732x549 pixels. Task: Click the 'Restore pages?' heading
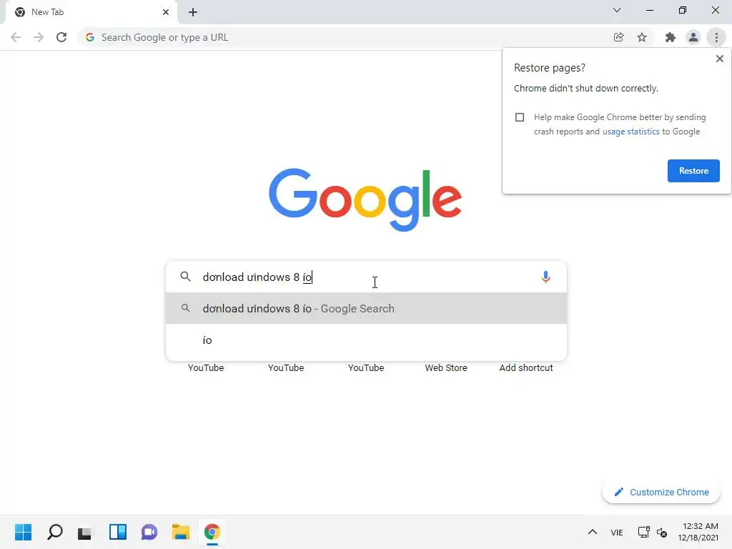pyautogui.click(x=550, y=68)
